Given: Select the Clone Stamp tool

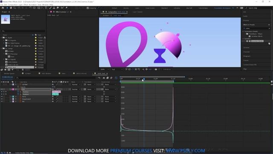Looking at the screenshot, I should [x=54, y=8].
